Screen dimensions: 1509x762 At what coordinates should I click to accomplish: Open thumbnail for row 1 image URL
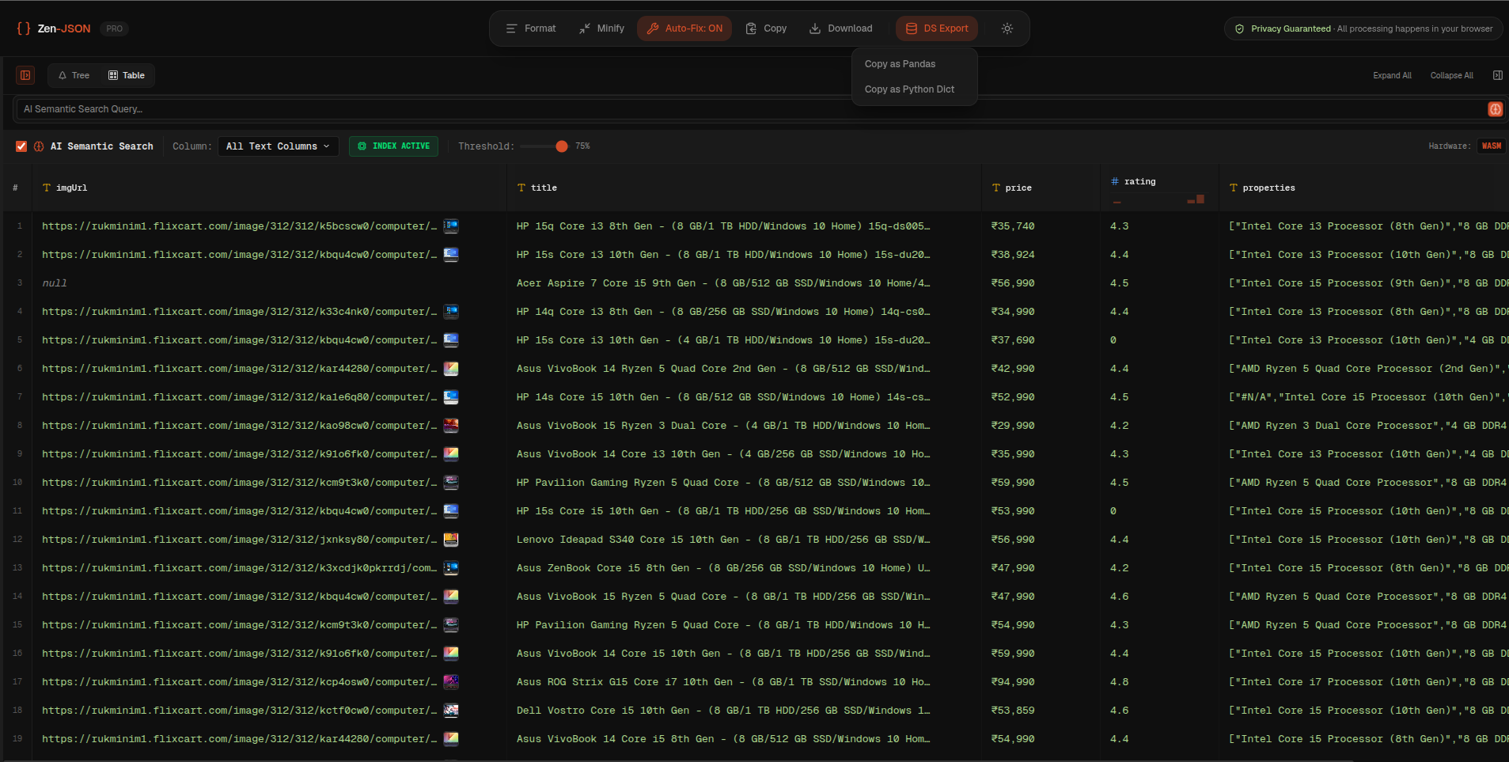click(x=451, y=226)
